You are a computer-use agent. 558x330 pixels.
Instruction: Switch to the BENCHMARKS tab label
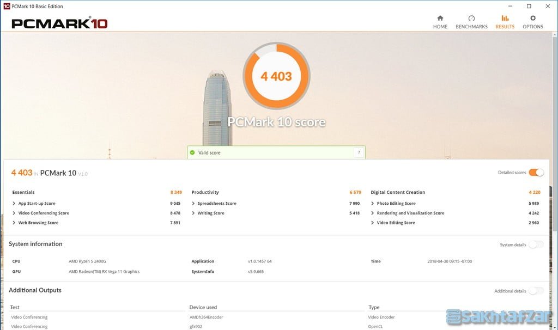pyautogui.click(x=471, y=27)
